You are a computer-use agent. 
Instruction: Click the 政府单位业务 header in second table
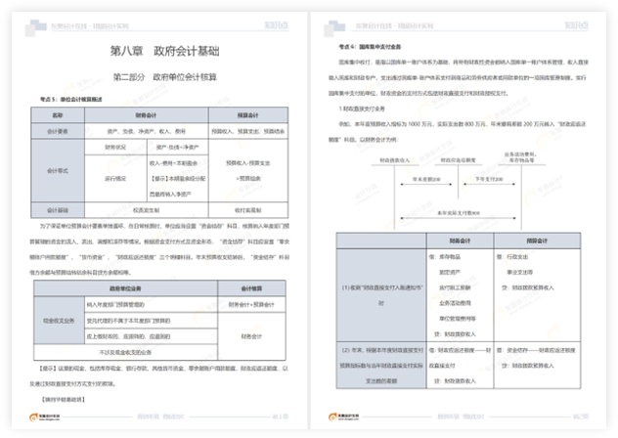pos(124,288)
